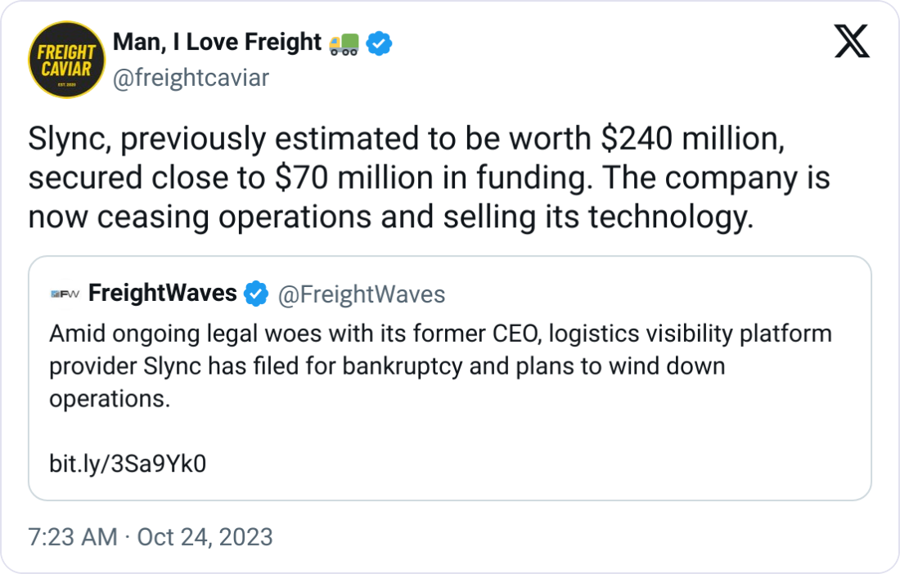
Task: Open the FreightWaves account name
Action: (162, 294)
